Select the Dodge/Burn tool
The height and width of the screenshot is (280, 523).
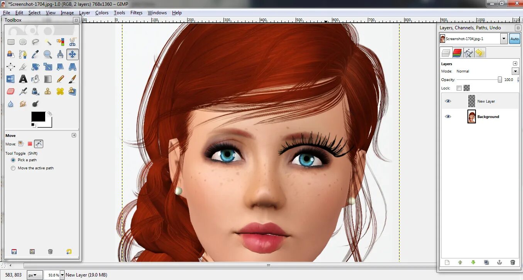(x=36, y=104)
